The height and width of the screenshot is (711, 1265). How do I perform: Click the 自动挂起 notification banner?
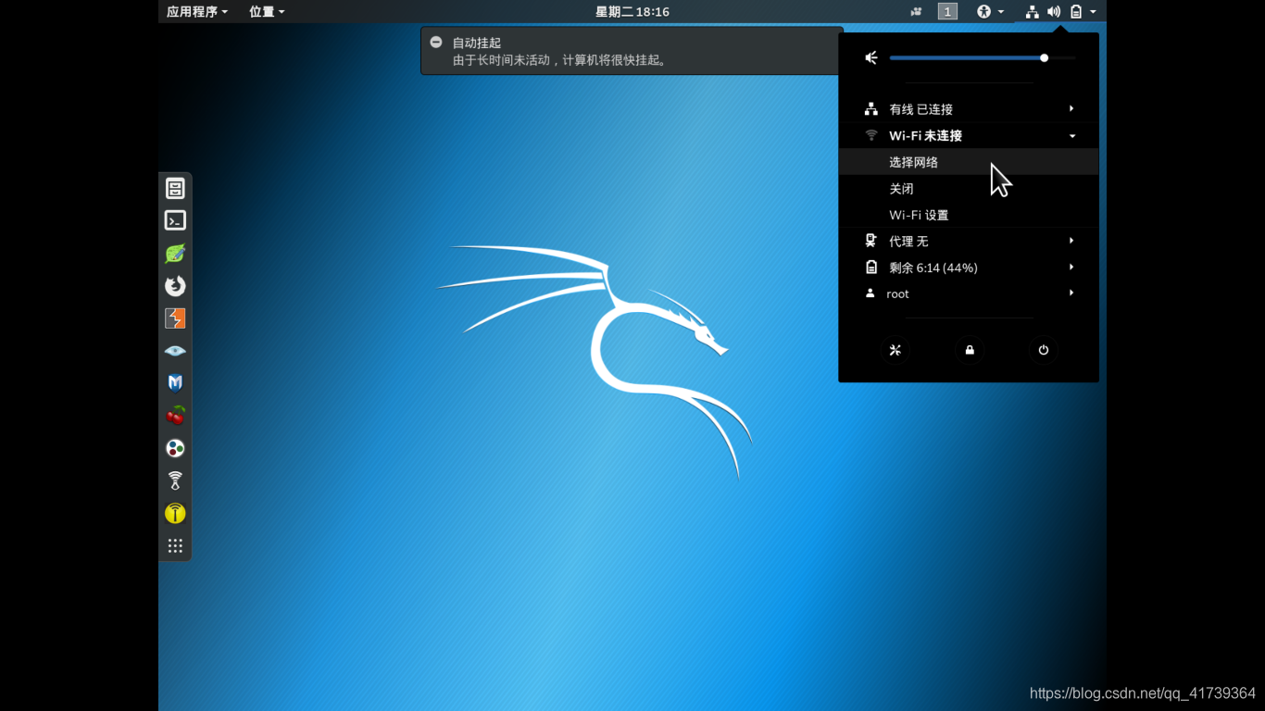pos(630,51)
